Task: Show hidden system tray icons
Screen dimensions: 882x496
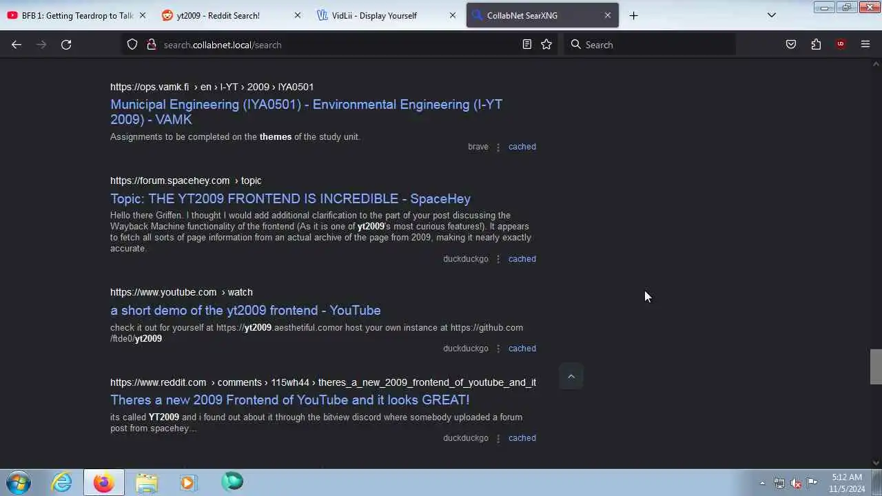Action: coord(762,483)
